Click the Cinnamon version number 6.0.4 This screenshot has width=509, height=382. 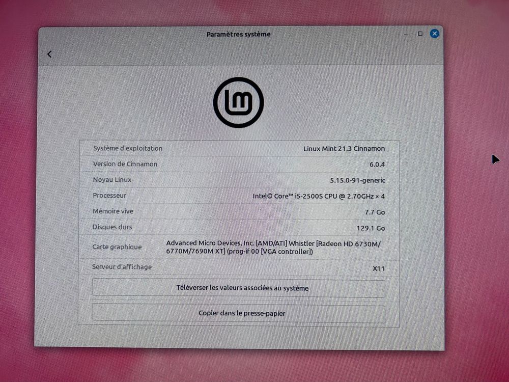pos(377,164)
